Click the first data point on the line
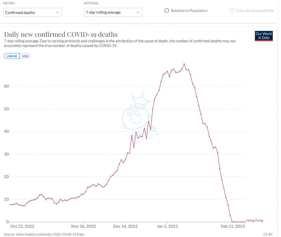This screenshot has height=237, width=281. (11, 204)
